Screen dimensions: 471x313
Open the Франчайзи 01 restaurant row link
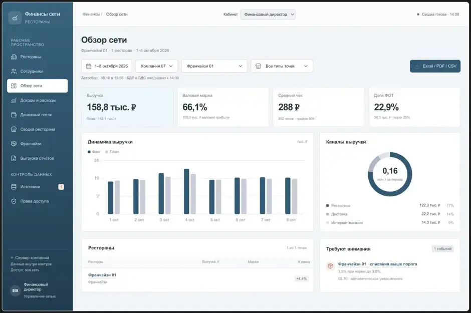pyautogui.click(x=102, y=275)
